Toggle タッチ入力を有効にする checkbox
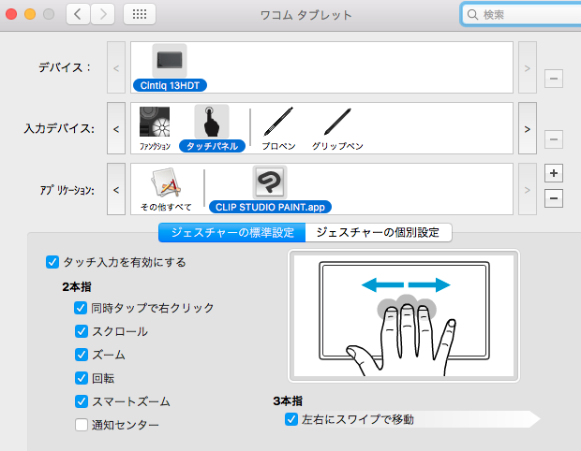This screenshot has height=451, width=581. [52, 262]
